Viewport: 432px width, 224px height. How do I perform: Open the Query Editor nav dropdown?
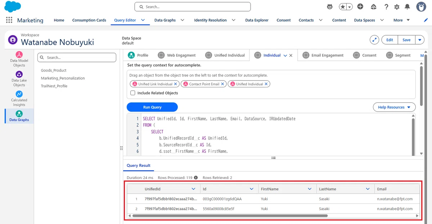[x=143, y=20]
